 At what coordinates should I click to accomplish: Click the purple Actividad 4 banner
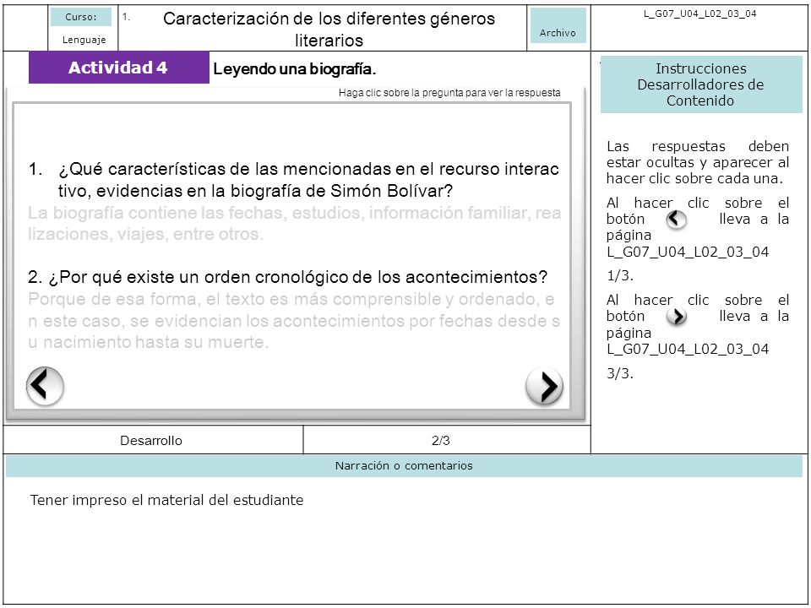coord(119,68)
